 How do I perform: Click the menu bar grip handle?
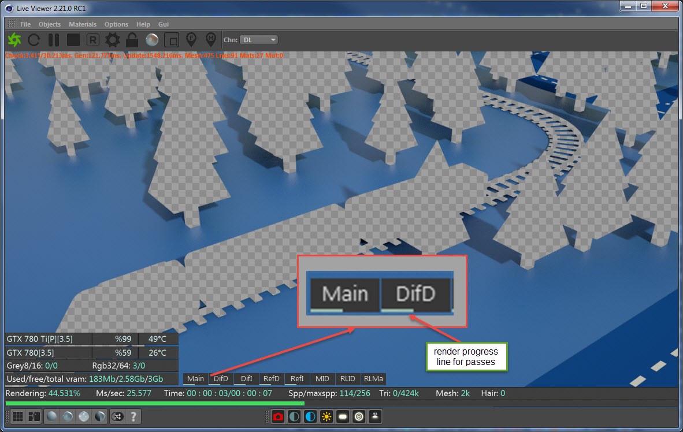click(12, 24)
